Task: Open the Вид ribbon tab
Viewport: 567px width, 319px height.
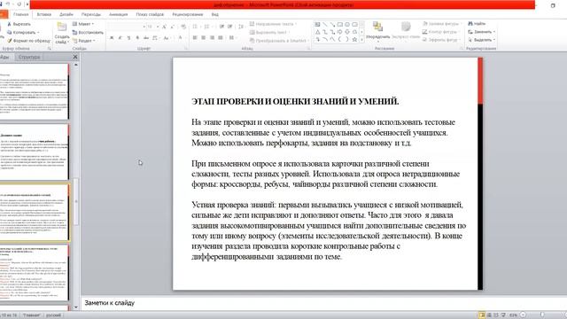Action: pos(214,14)
